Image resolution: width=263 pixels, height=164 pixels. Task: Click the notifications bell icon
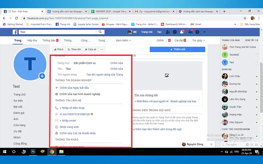(x=182, y=32)
